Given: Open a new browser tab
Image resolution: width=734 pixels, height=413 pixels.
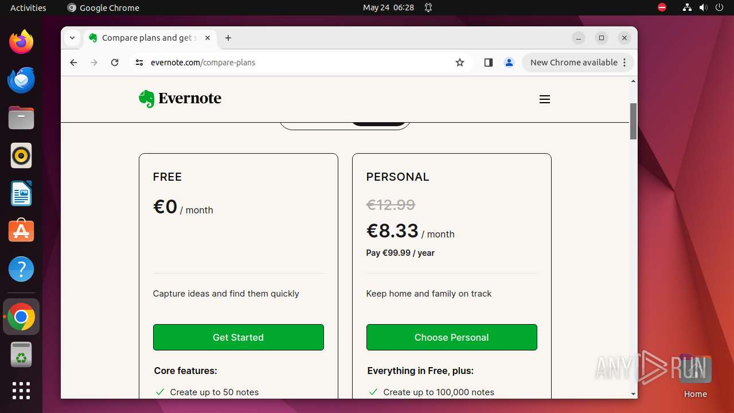Looking at the screenshot, I should coord(228,38).
